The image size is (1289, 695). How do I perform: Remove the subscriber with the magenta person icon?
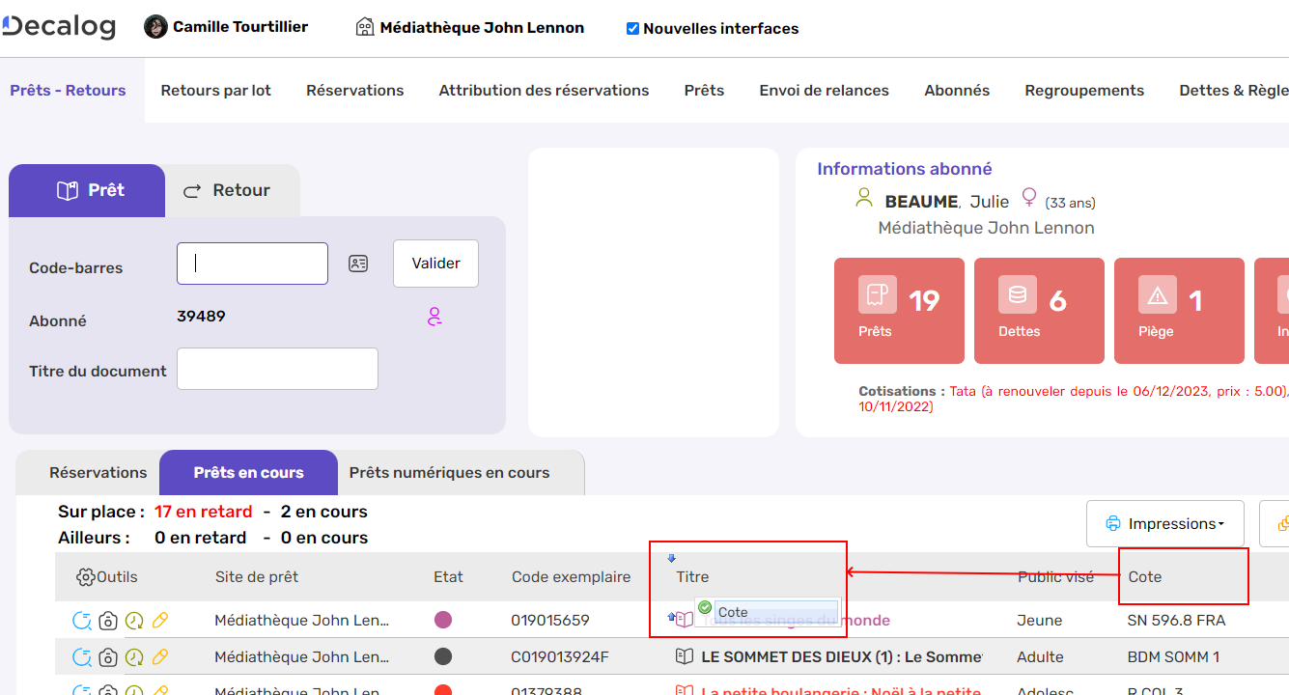tap(434, 317)
